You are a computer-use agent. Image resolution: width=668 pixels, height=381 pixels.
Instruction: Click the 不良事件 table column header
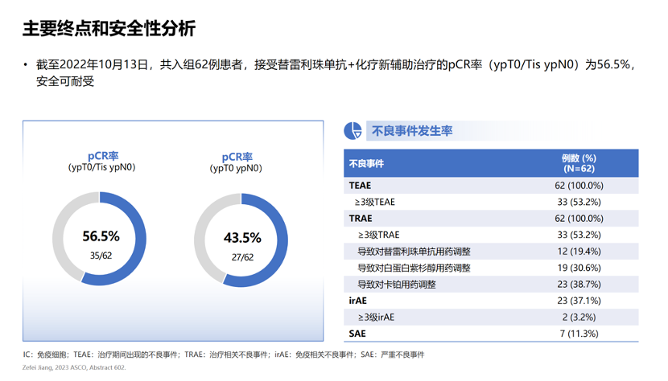coord(366,163)
